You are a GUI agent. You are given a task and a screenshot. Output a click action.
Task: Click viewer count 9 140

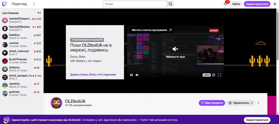[x=38, y=76]
